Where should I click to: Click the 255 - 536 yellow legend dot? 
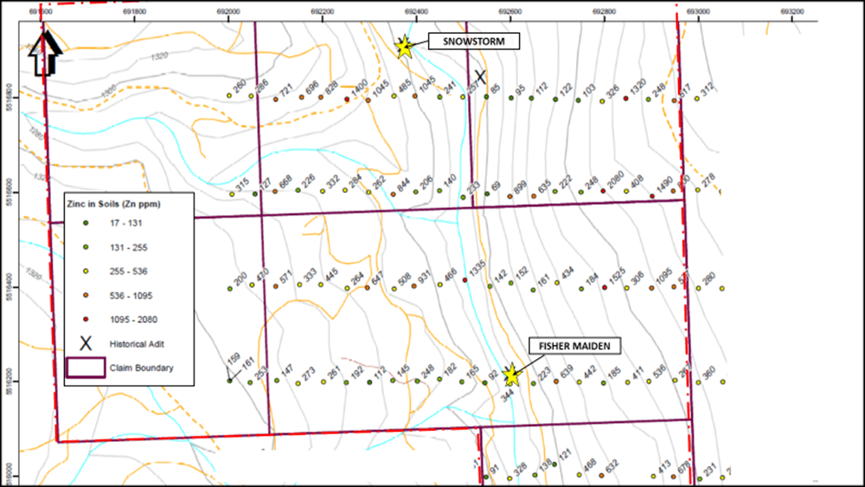85,272
